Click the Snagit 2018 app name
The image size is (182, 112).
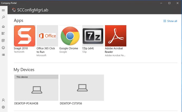point(21,48)
